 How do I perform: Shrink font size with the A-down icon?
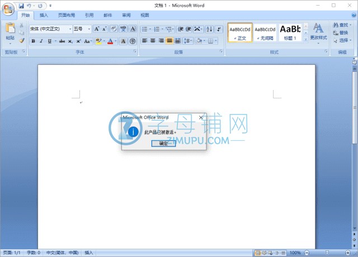pos(105,29)
